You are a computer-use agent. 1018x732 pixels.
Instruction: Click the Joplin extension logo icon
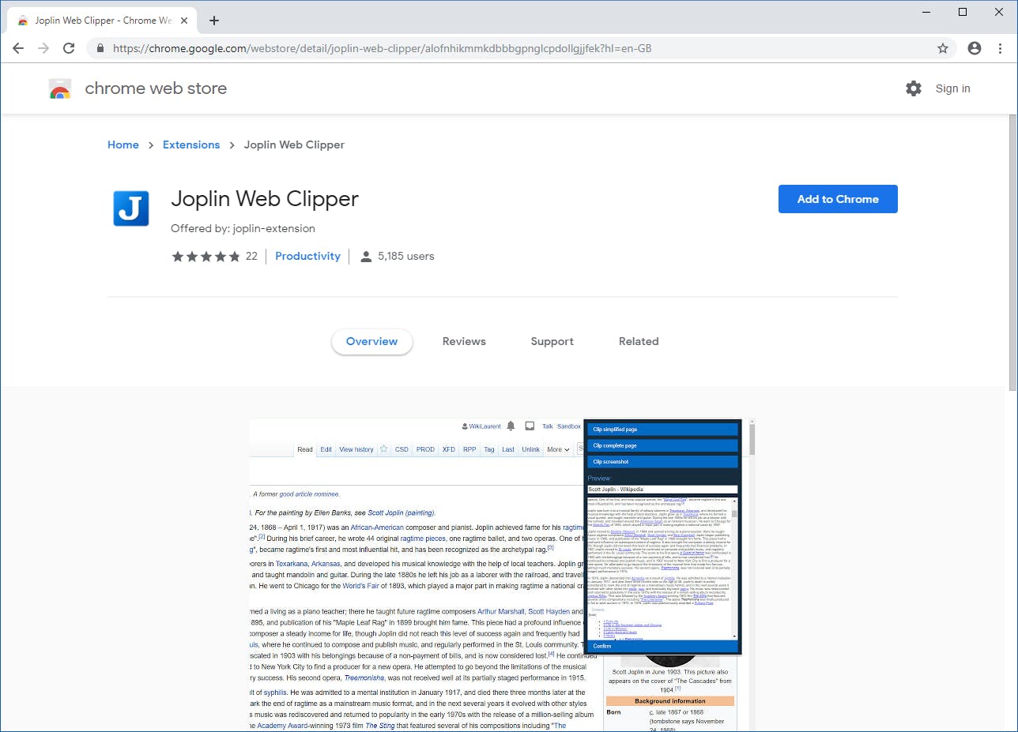click(x=131, y=208)
